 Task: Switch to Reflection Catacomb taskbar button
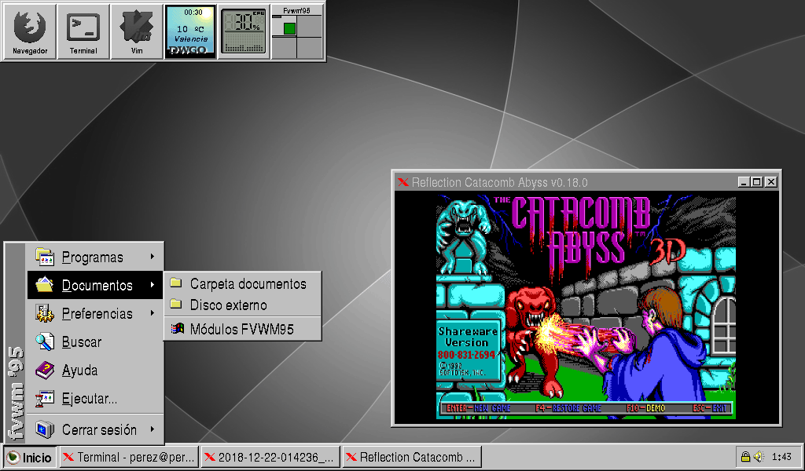tap(412, 457)
